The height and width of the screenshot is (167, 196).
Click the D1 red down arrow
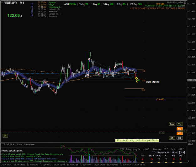click(180, 159)
